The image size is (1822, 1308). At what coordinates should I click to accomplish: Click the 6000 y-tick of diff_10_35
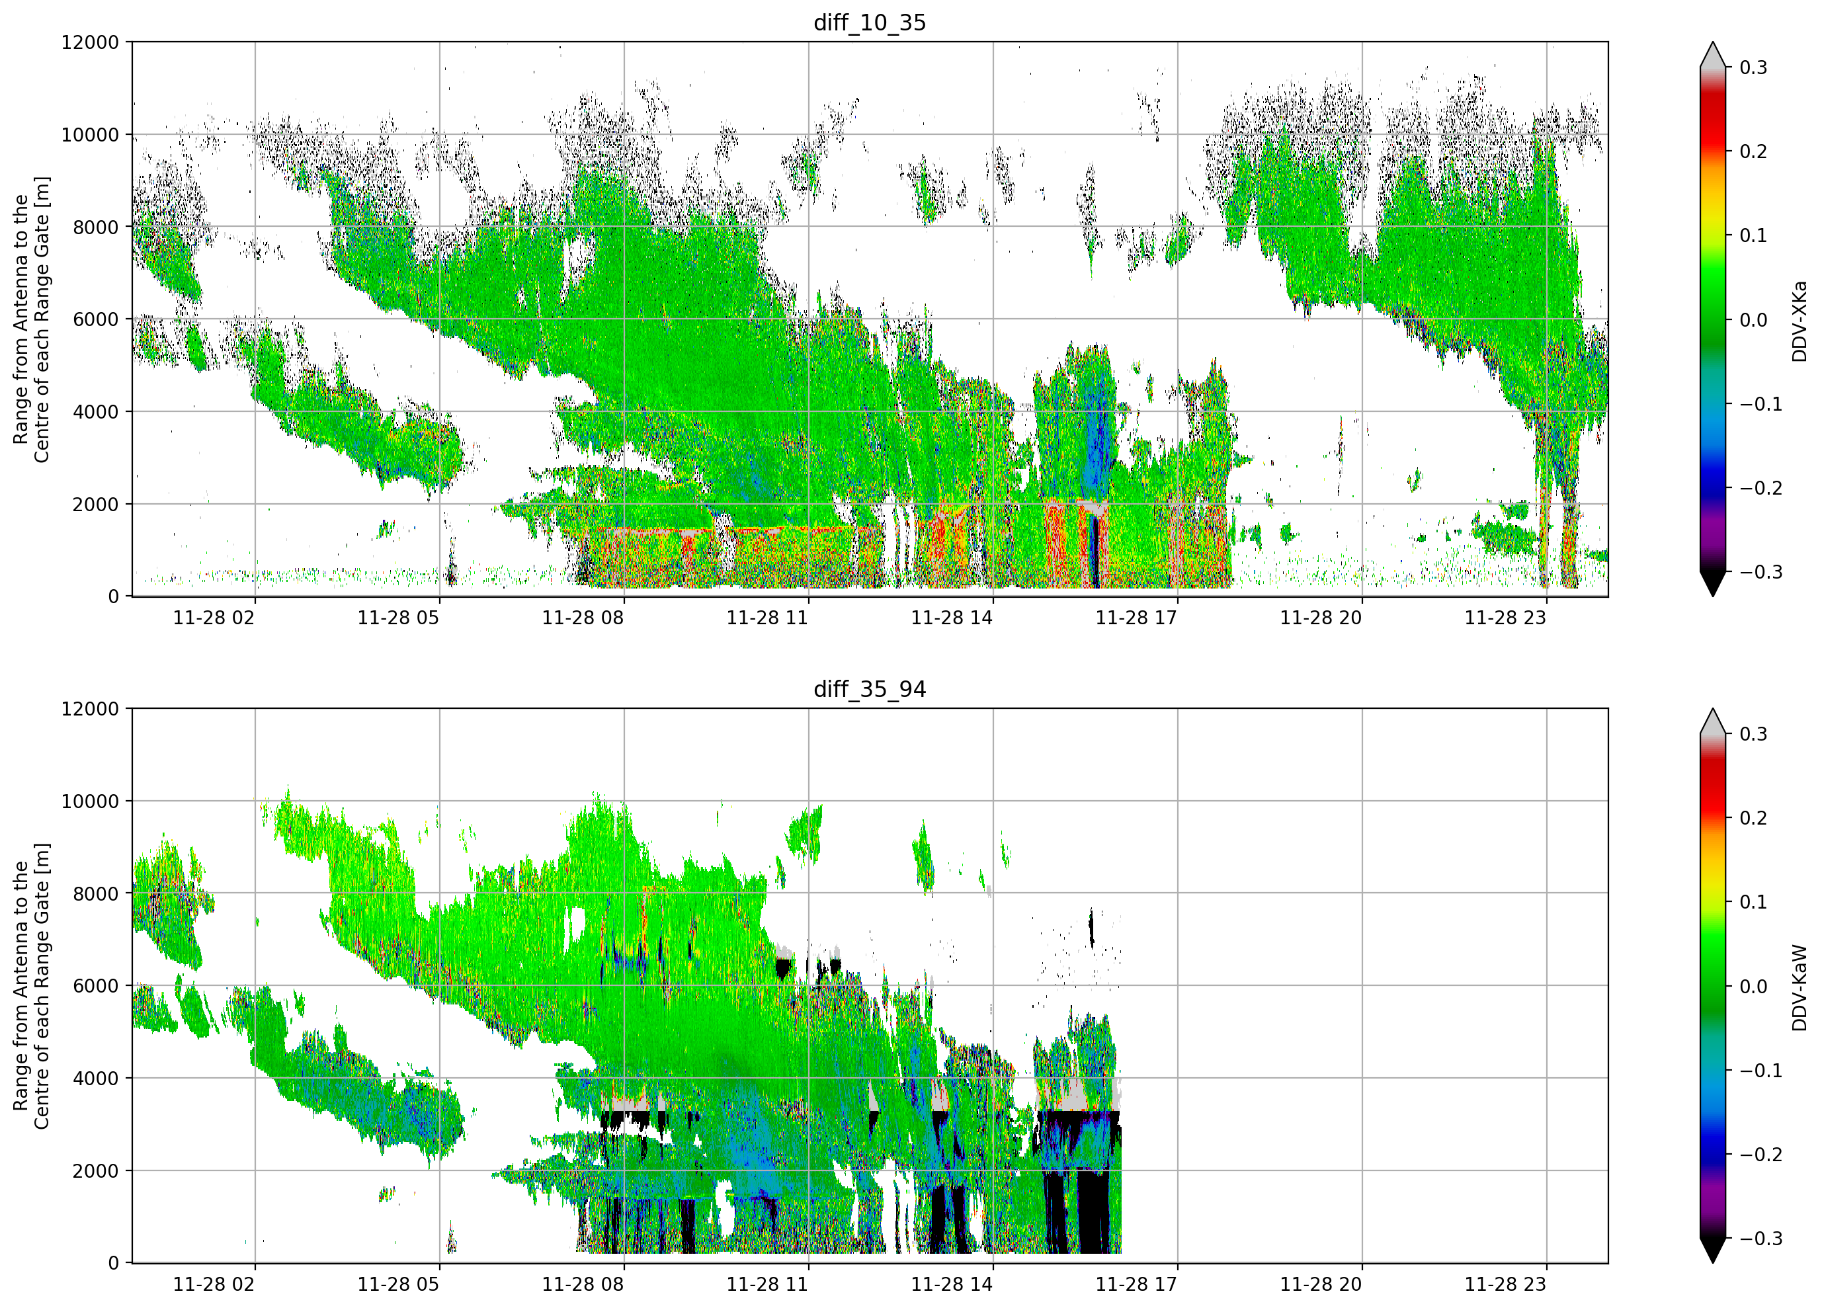(96, 320)
